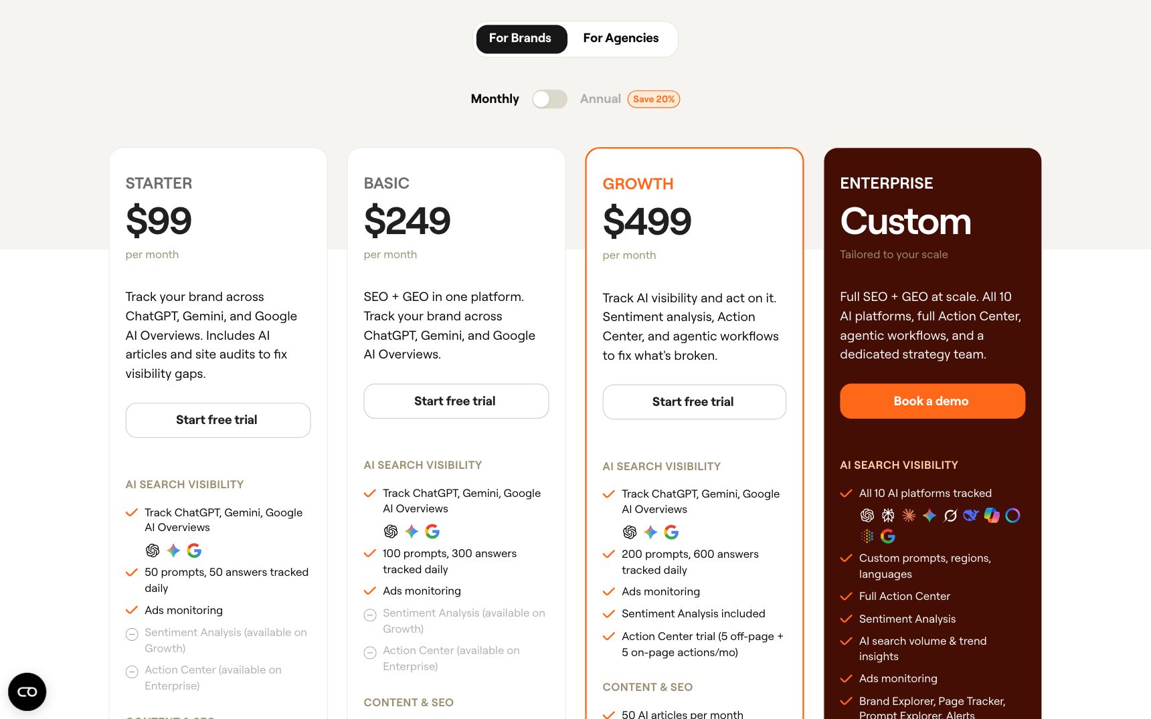
Task: Start free trial for Basic plan
Action: pyautogui.click(x=456, y=401)
